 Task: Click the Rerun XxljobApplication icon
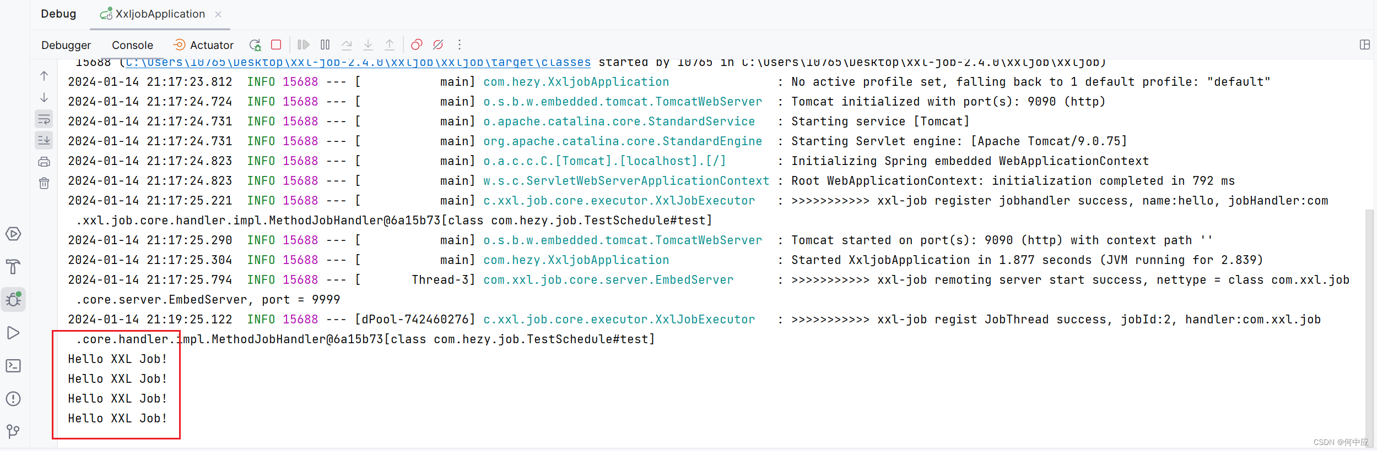(255, 45)
